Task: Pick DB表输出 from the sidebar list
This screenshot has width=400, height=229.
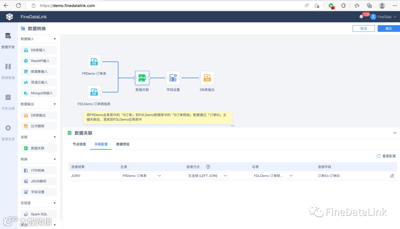Action: click(x=39, y=115)
